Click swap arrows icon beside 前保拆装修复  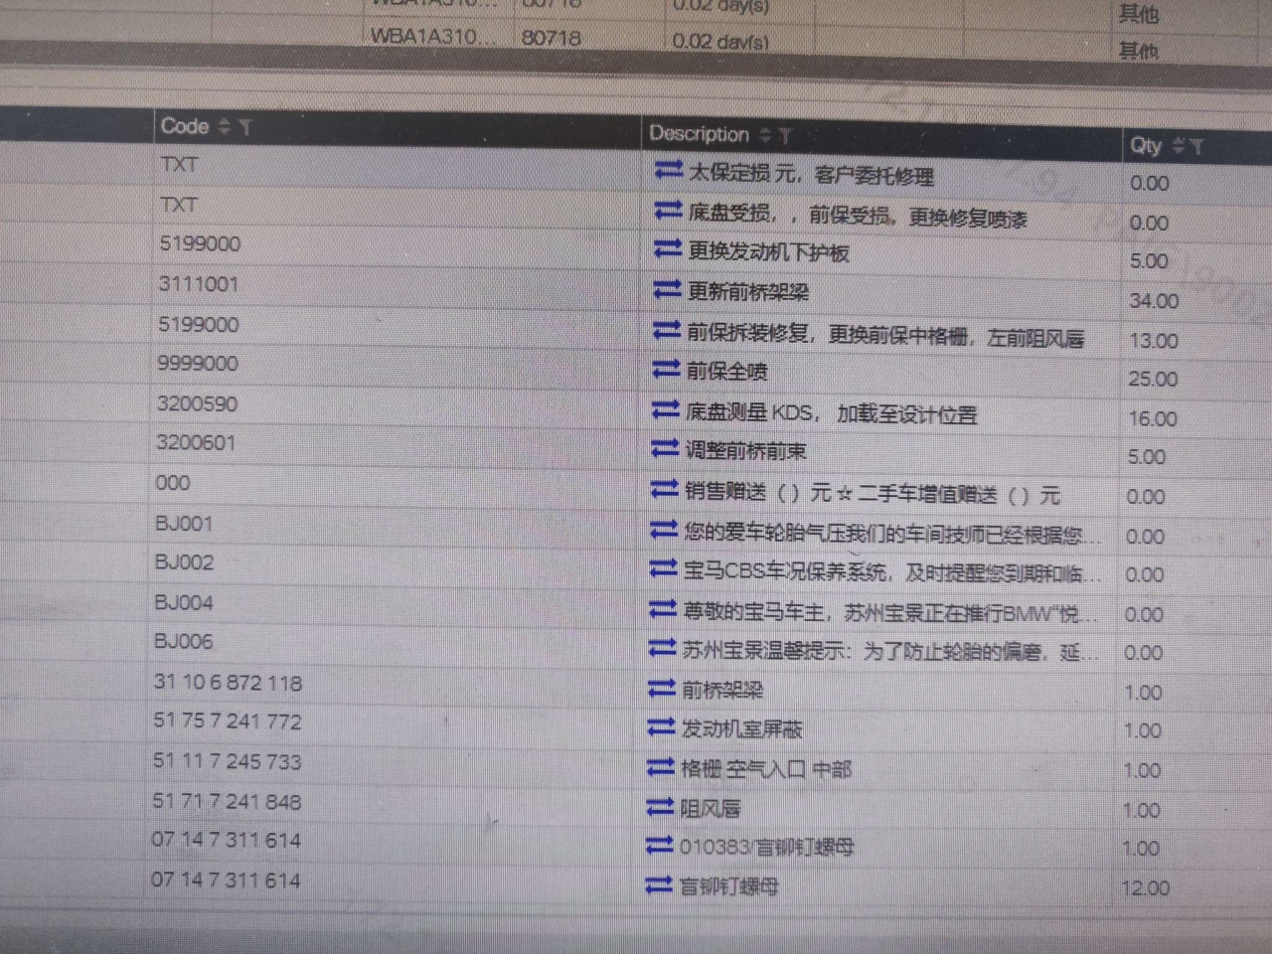666,329
